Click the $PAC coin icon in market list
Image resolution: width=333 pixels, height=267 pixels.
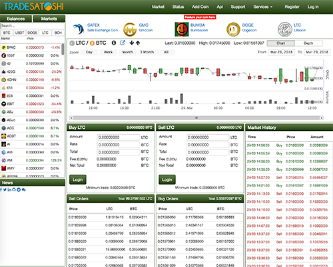[3, 47]
